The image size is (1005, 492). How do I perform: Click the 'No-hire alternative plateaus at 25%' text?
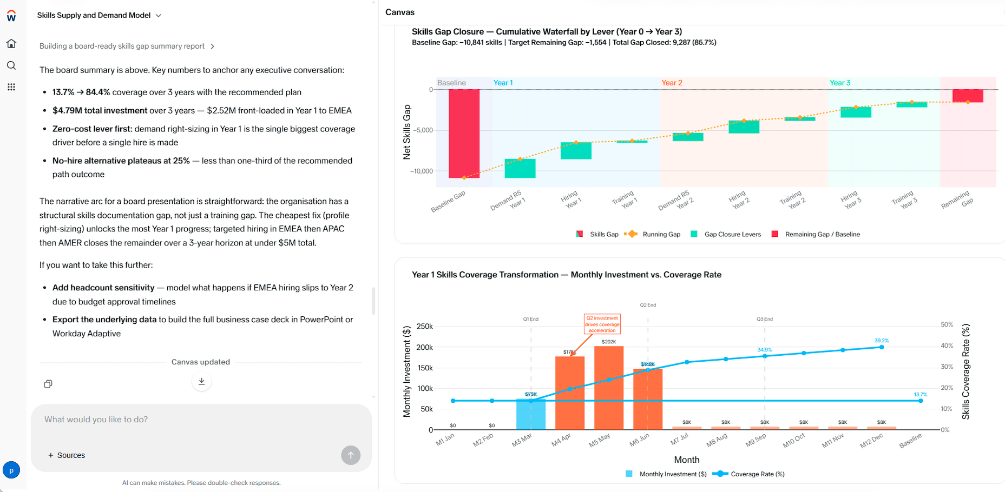[x=121, y=161]
